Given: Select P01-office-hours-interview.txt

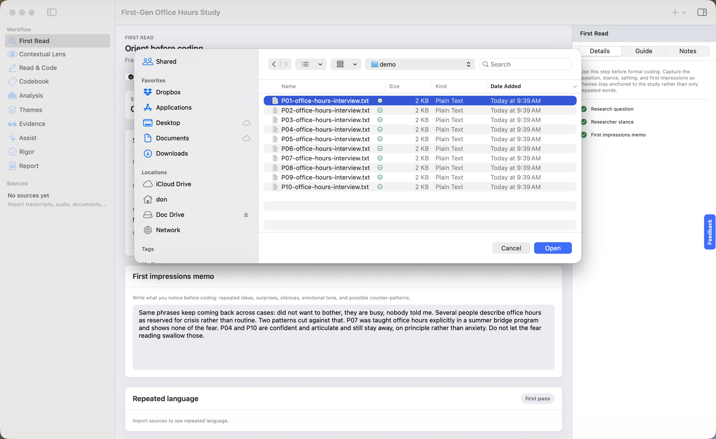Looking at the screenshot, I should click(420, 101).
